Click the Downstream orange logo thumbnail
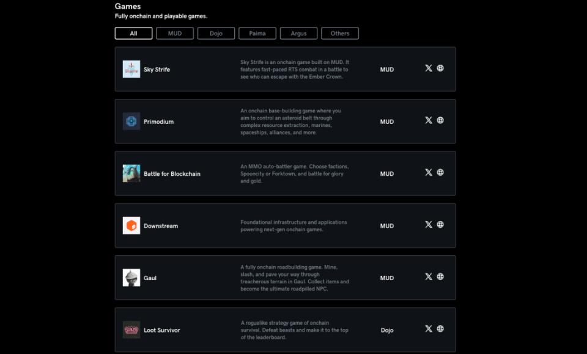The image size is (587, 354). point(131,225)
